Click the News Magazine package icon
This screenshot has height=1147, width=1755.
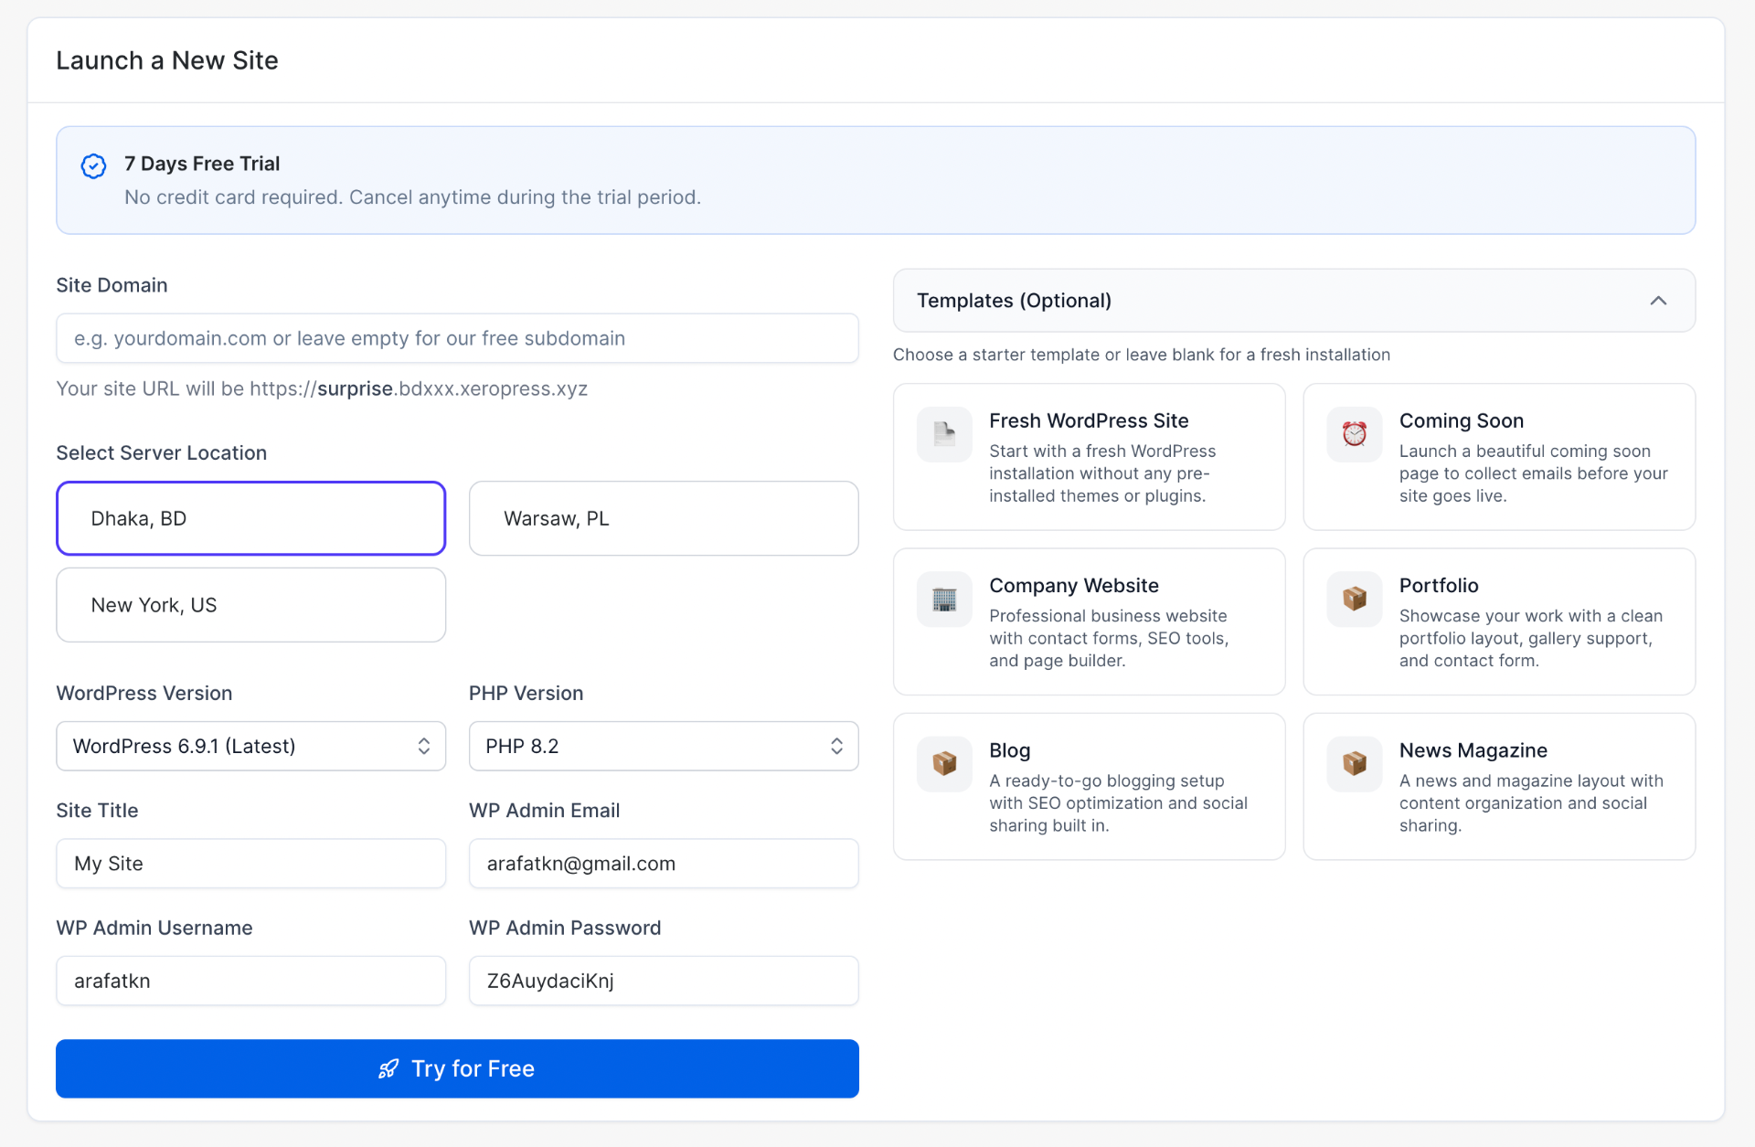[1354, 764]
